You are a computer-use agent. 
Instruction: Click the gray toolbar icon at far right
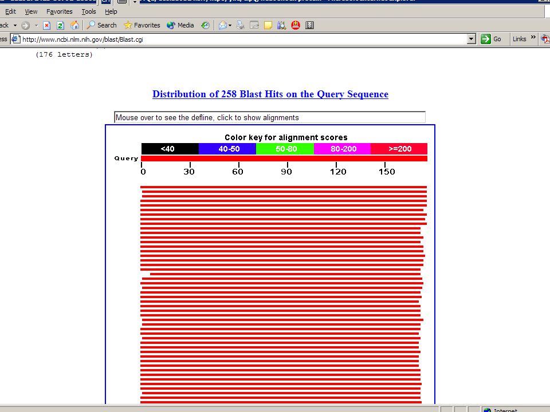[309, 25]
